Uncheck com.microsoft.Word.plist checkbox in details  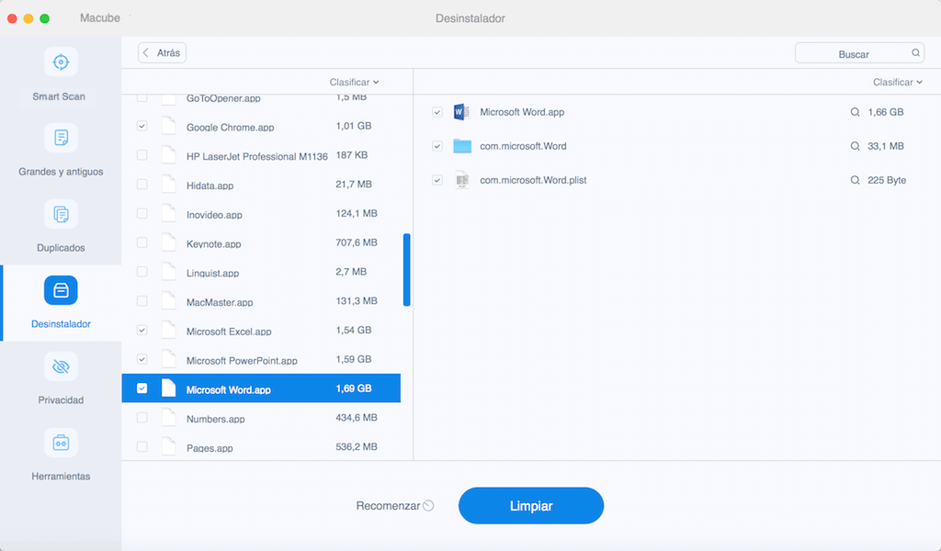coord(437,181)
